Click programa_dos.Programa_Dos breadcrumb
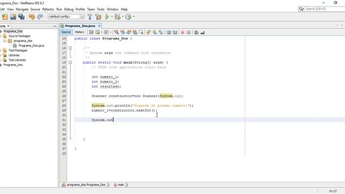The image size is (345, 194). click(86, 185)
